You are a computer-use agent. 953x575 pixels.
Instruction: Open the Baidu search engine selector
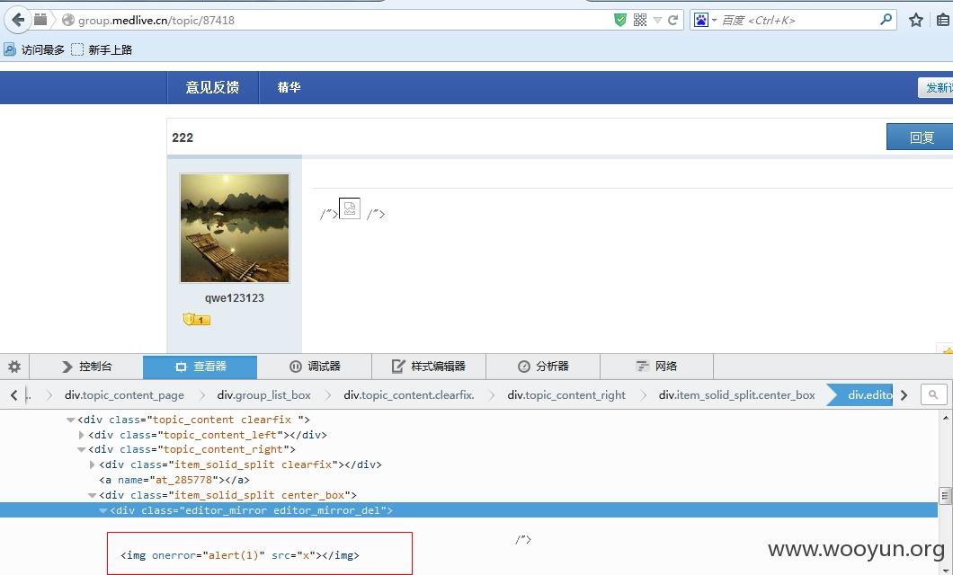[705, 20]
